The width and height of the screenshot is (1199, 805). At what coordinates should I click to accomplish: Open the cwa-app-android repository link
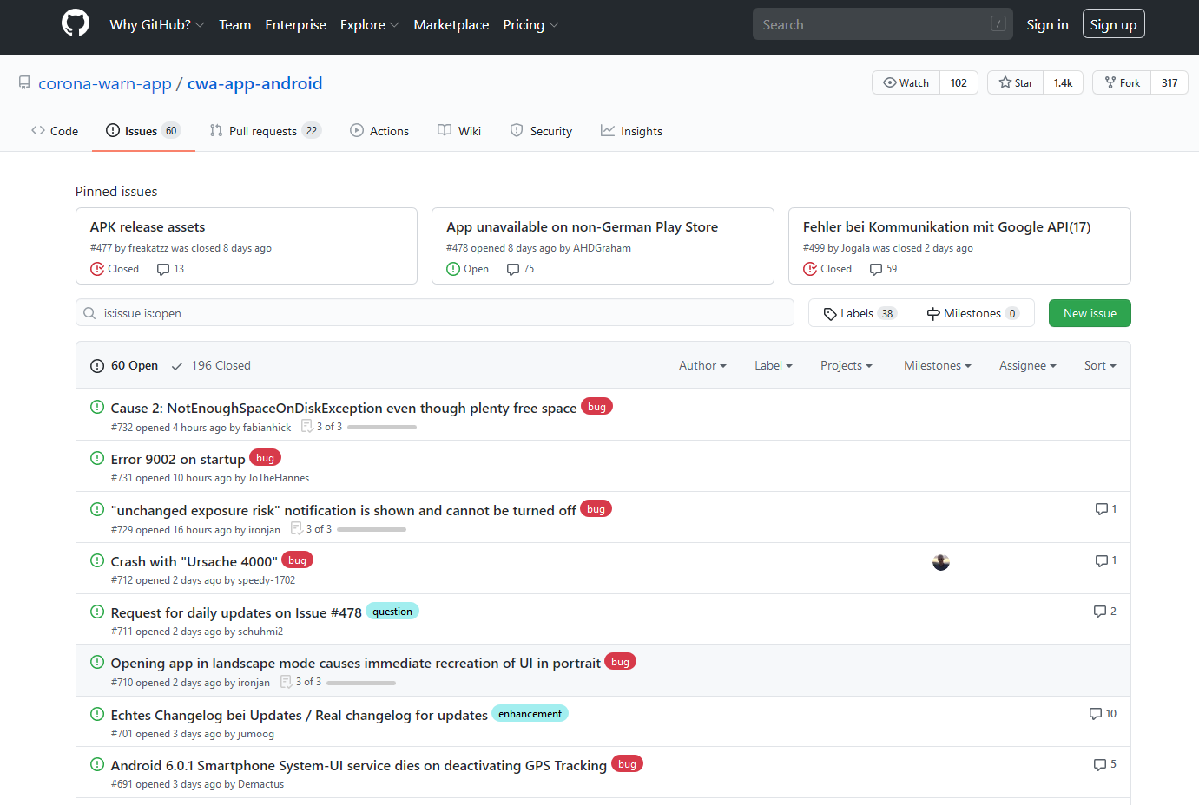[254, 83]
